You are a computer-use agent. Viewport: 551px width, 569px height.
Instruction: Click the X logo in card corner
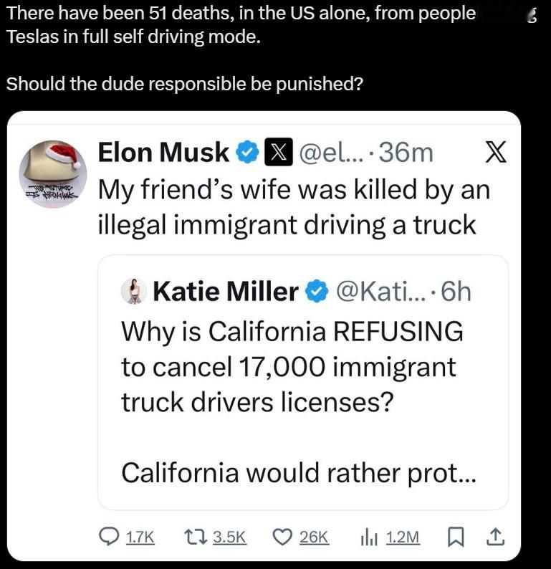[496, 151]
